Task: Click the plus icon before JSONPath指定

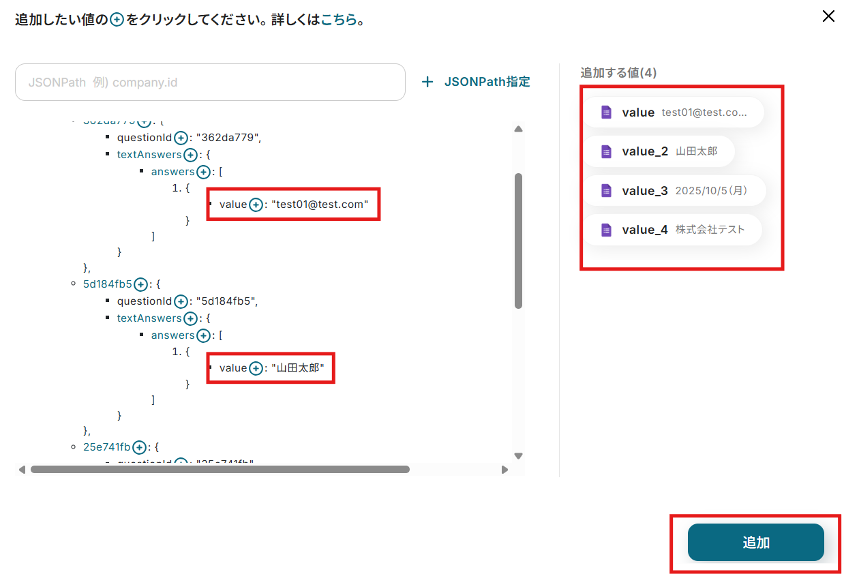Action: (x=427, y=82)
